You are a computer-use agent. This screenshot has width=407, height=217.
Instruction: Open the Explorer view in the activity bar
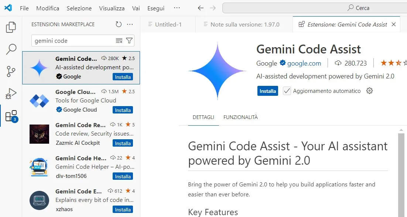pyautogui.click(x=11, y=26)
